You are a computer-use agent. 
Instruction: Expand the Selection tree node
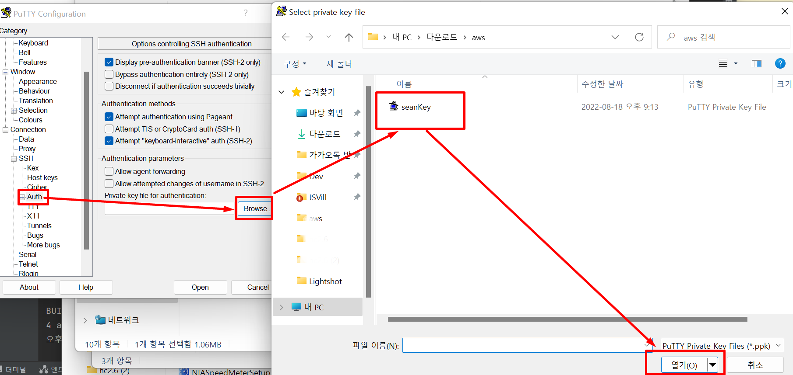tap(14, 111)
